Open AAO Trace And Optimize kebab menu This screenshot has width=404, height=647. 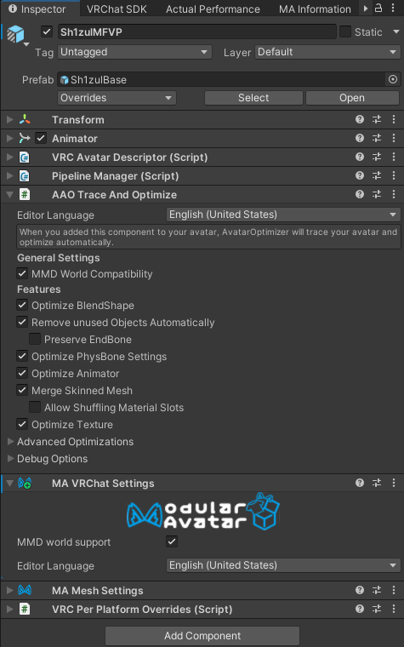coord(393,194)
